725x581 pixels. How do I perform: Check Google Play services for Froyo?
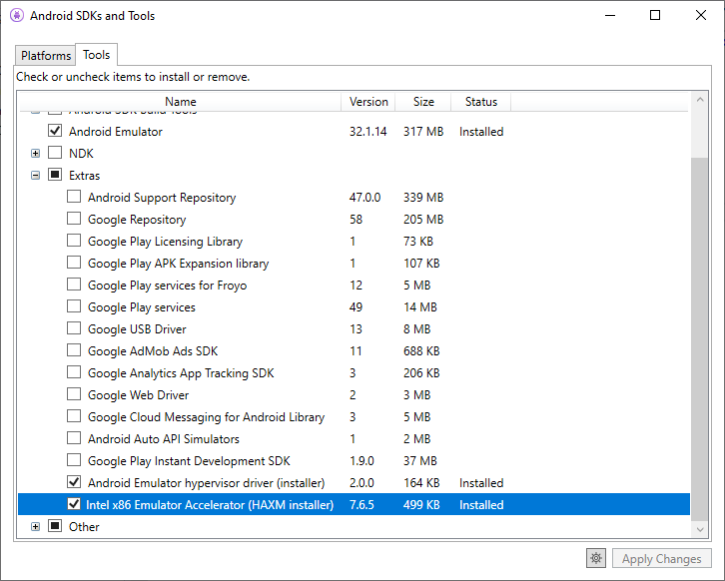pyautogui.click(x=74, y=285)
